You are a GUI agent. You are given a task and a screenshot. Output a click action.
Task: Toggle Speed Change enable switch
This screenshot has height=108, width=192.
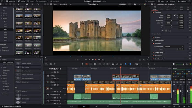(153, 52)
